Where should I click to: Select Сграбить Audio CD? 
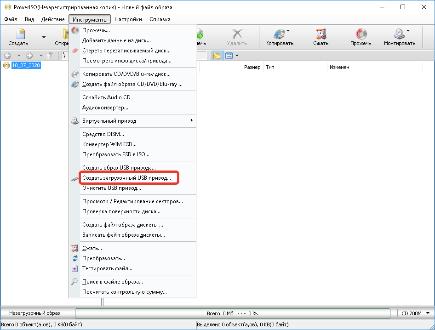133,97
